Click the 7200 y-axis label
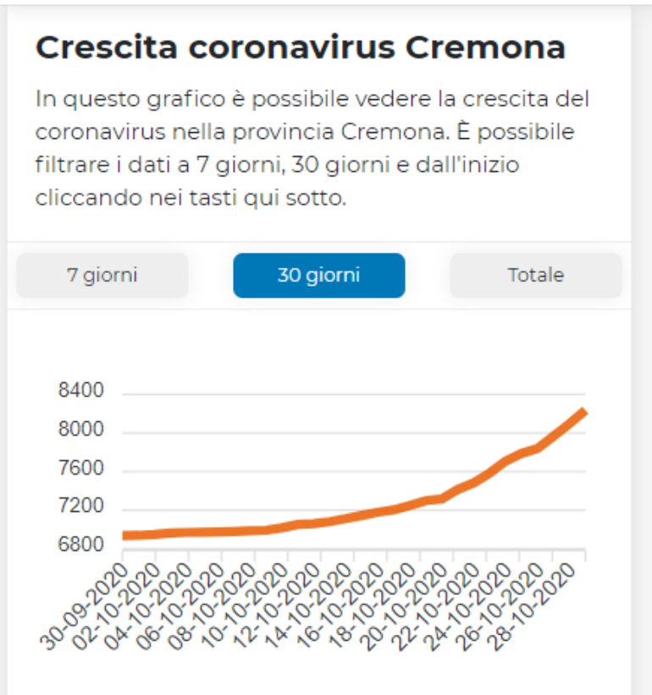Screen dimensions: 652x695 [x=81, y=507]
